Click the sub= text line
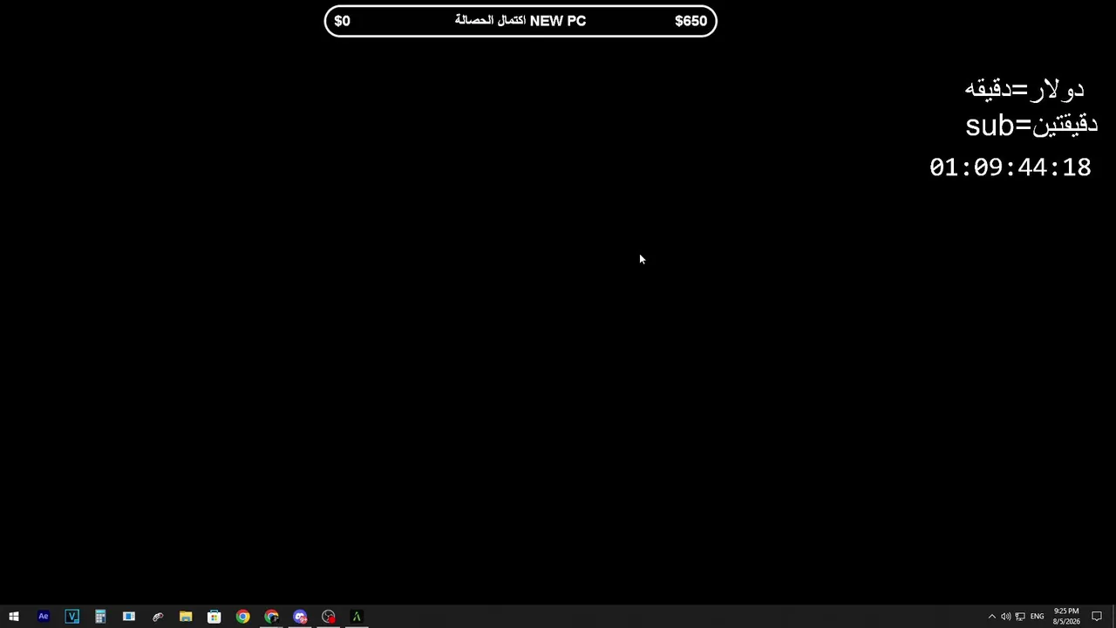This screenshot has height=628, width=1116. tap(1031, 126)
